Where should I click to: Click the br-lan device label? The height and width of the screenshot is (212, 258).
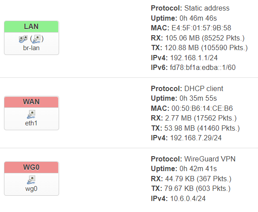31,48
